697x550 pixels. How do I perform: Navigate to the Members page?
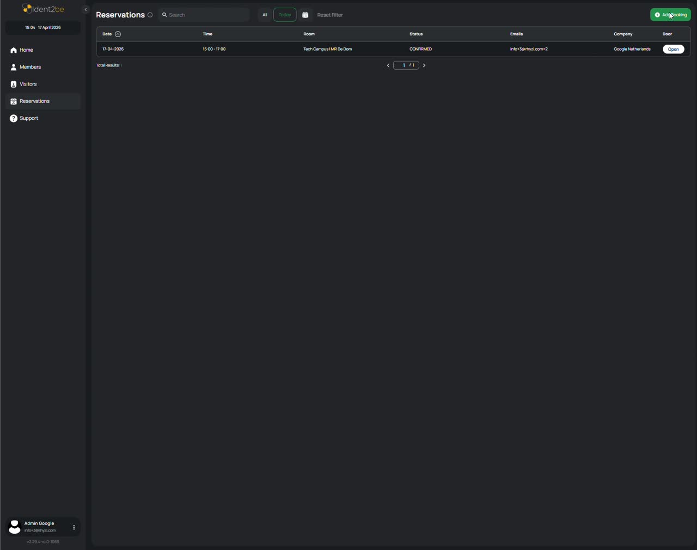[x=30, y=67]
